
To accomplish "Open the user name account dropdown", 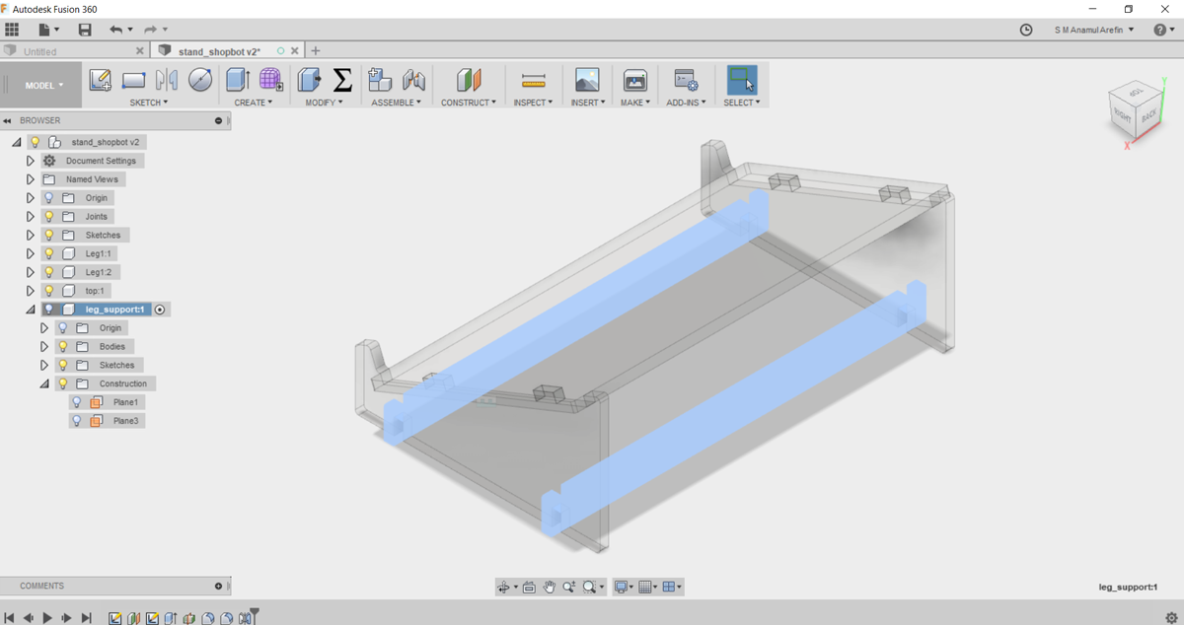I will 1094,30.
